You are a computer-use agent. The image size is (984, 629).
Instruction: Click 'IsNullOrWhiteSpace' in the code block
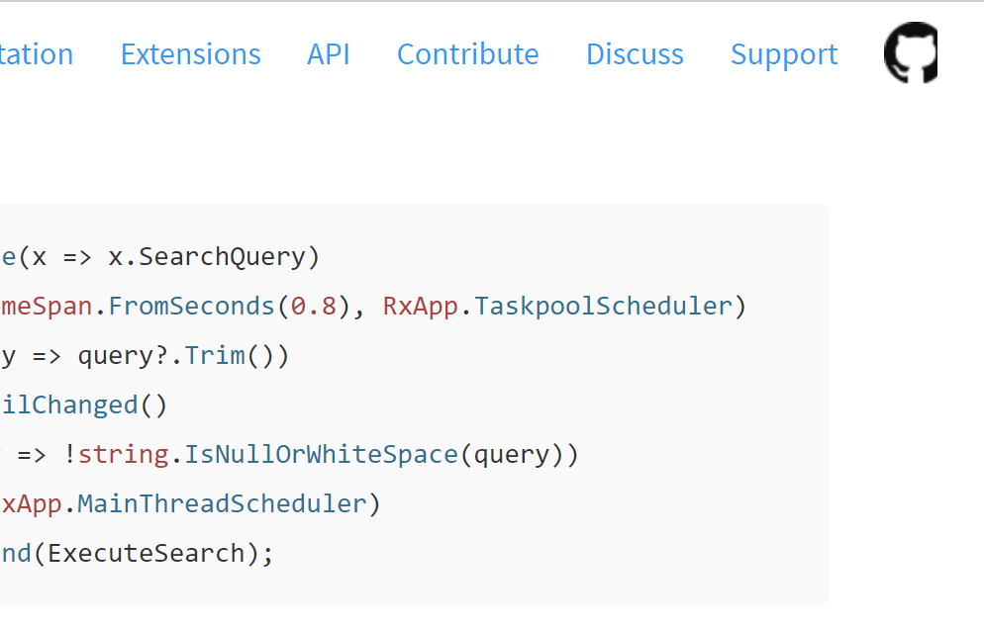(x=322, y=455)
